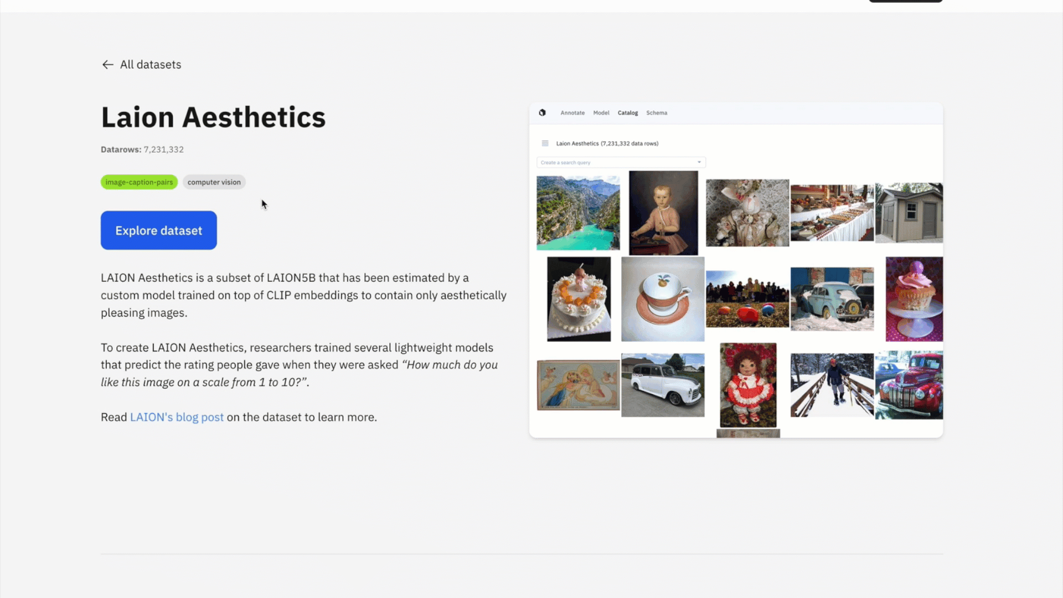Open the Schema tab
Image resolution: width=1063 pixels, height=598 pixels.
click(657, 113)
